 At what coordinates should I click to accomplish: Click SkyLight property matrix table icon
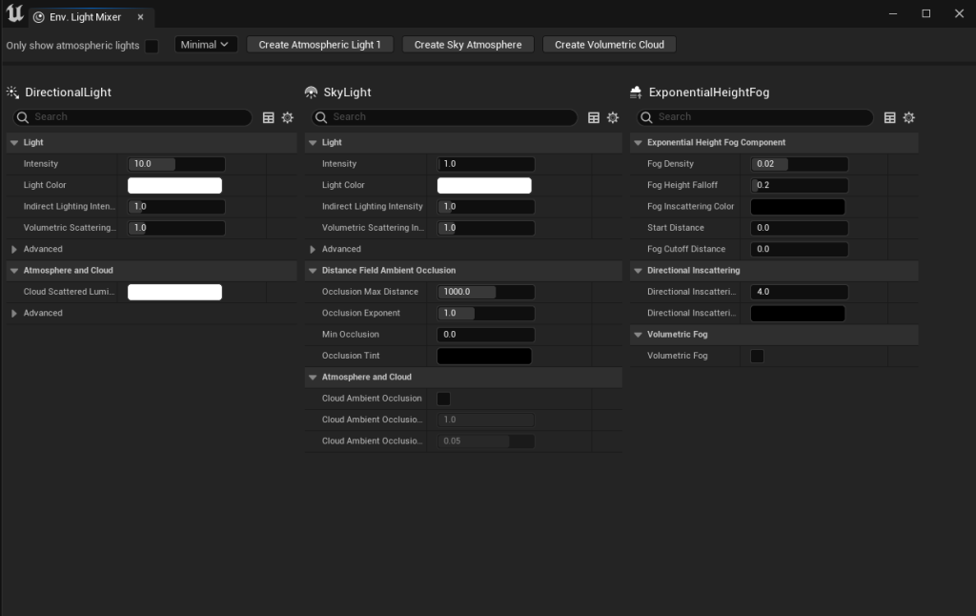click(594, 117)
